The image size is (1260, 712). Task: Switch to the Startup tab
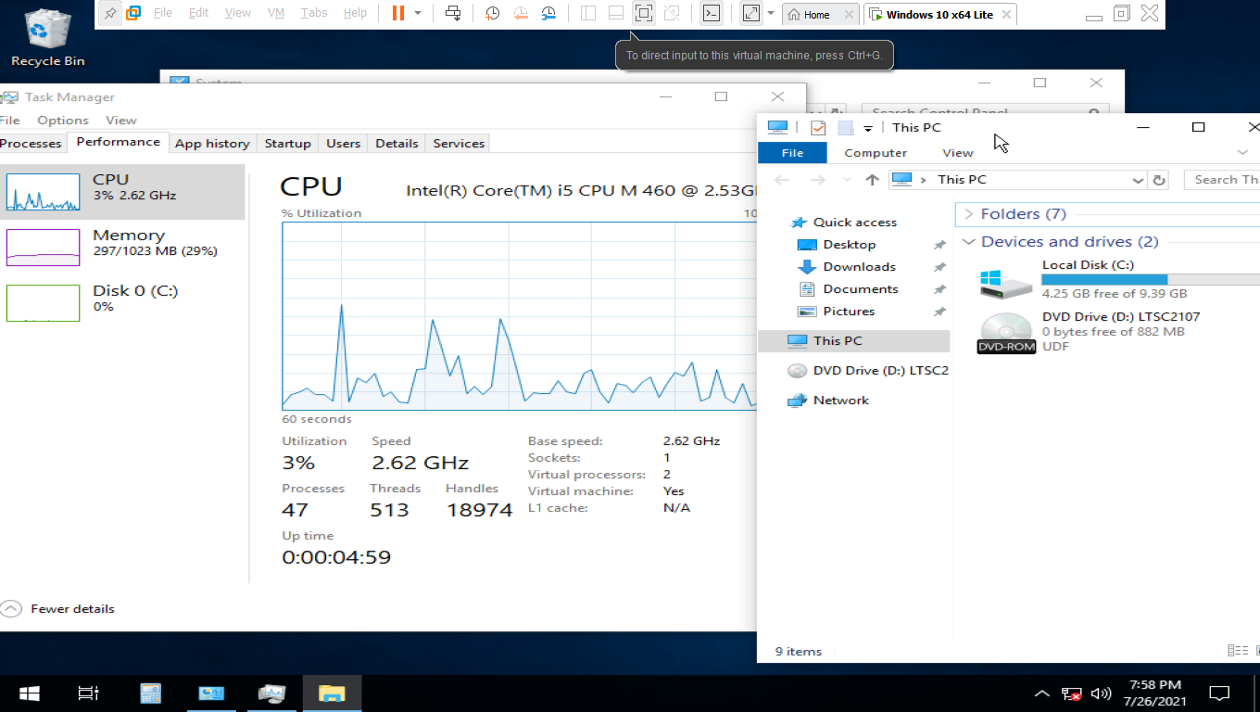point(287,144)
